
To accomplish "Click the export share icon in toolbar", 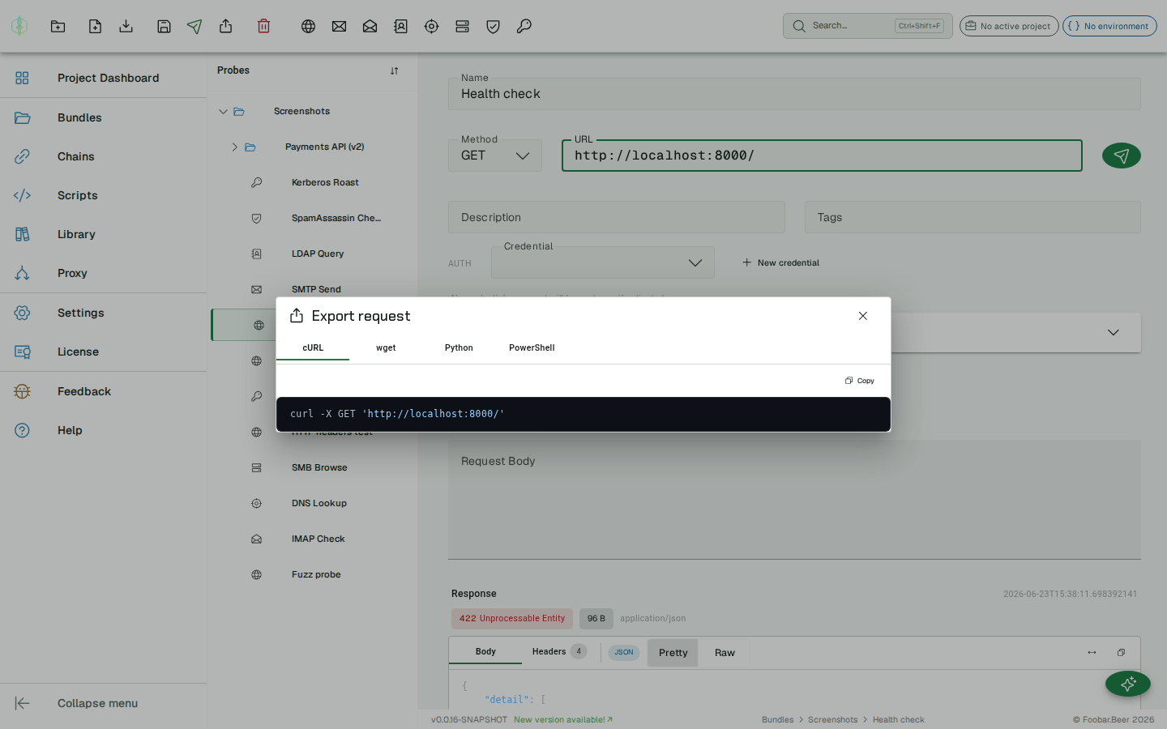I will (226, 26).
